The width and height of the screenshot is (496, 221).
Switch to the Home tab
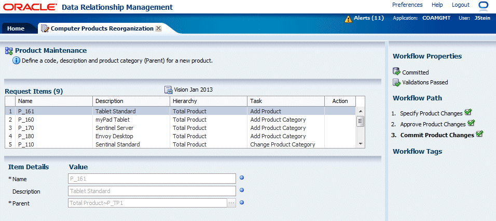click(x=16, y=28)
